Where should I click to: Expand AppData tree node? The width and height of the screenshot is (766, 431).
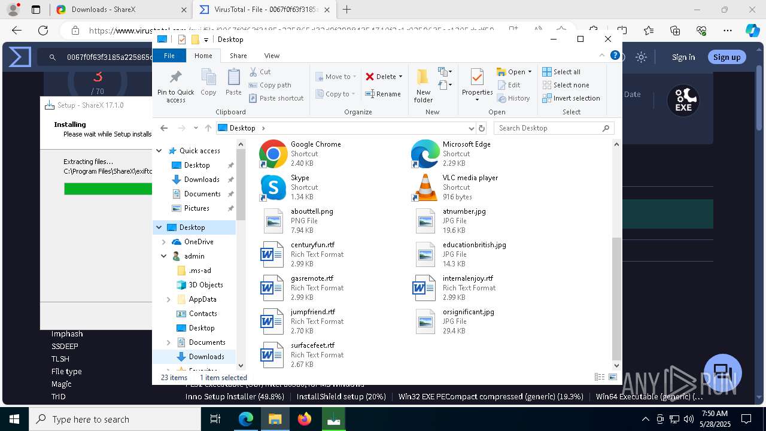tap(169, 299)
